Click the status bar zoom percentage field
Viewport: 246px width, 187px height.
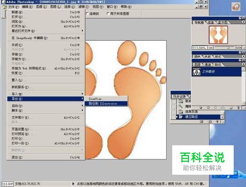point(7,184)
